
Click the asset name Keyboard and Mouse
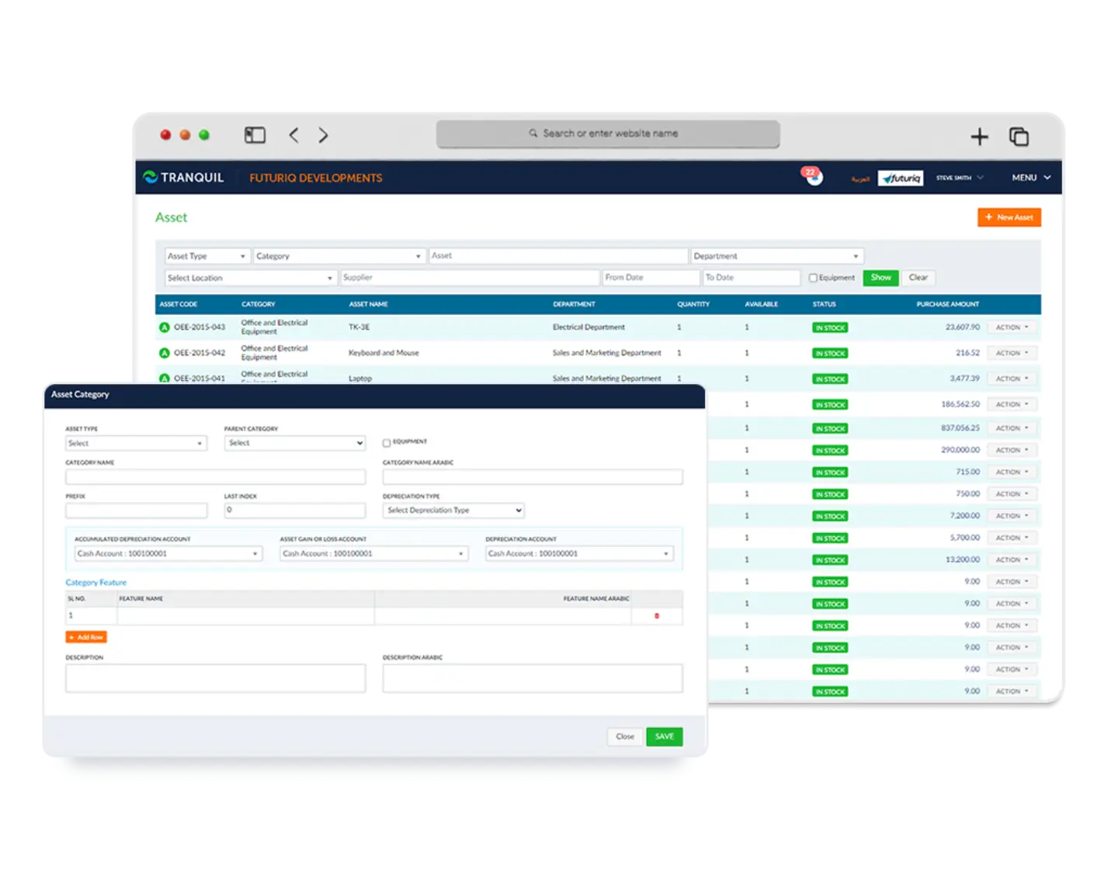pyautogui.click(x=384, y=353)
